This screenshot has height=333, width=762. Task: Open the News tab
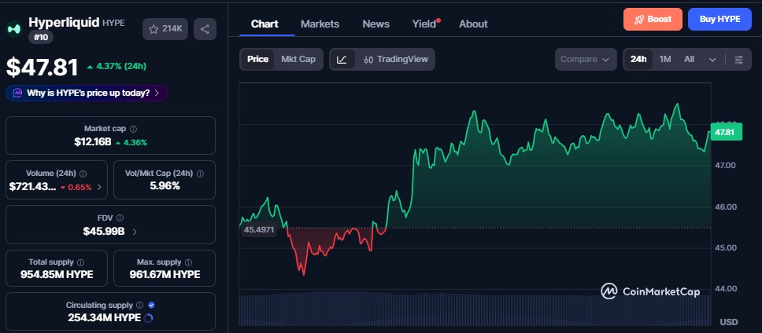pyautogui.click(x=375, y=24)
